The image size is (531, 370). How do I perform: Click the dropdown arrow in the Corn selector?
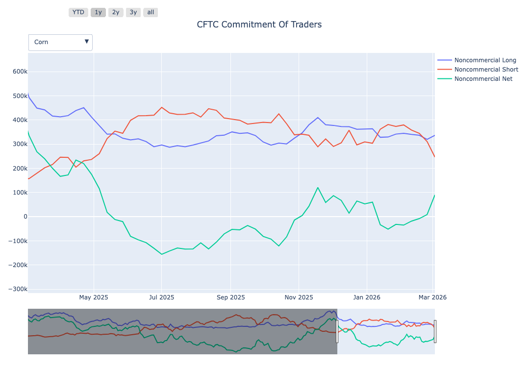coord(87,42)
